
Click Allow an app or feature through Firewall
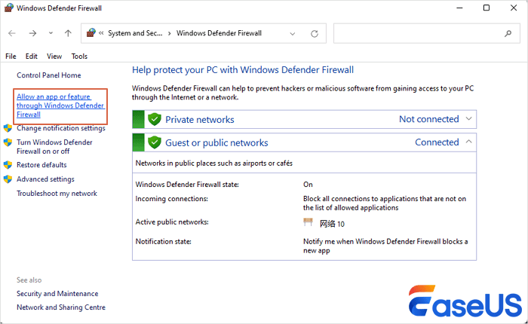pyautogui.click(x=60, y=105)
